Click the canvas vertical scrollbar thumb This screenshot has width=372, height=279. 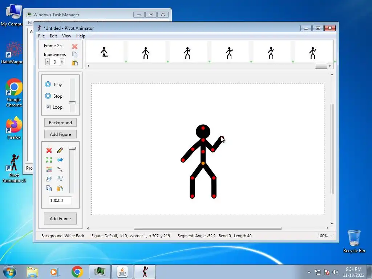pyautogui.click(x=332, y=149)
